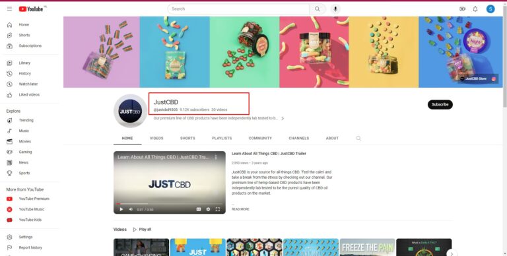507x256 pixels.
Task: Go to the YouTube logo home
Action: [31, 9]
